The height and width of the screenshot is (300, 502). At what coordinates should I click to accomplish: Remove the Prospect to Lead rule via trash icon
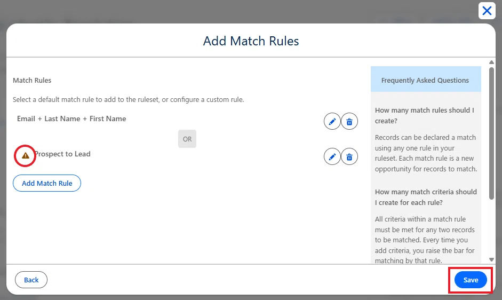349,157
